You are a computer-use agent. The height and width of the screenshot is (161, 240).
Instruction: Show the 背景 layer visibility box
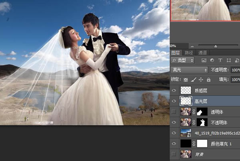[174, 154]
